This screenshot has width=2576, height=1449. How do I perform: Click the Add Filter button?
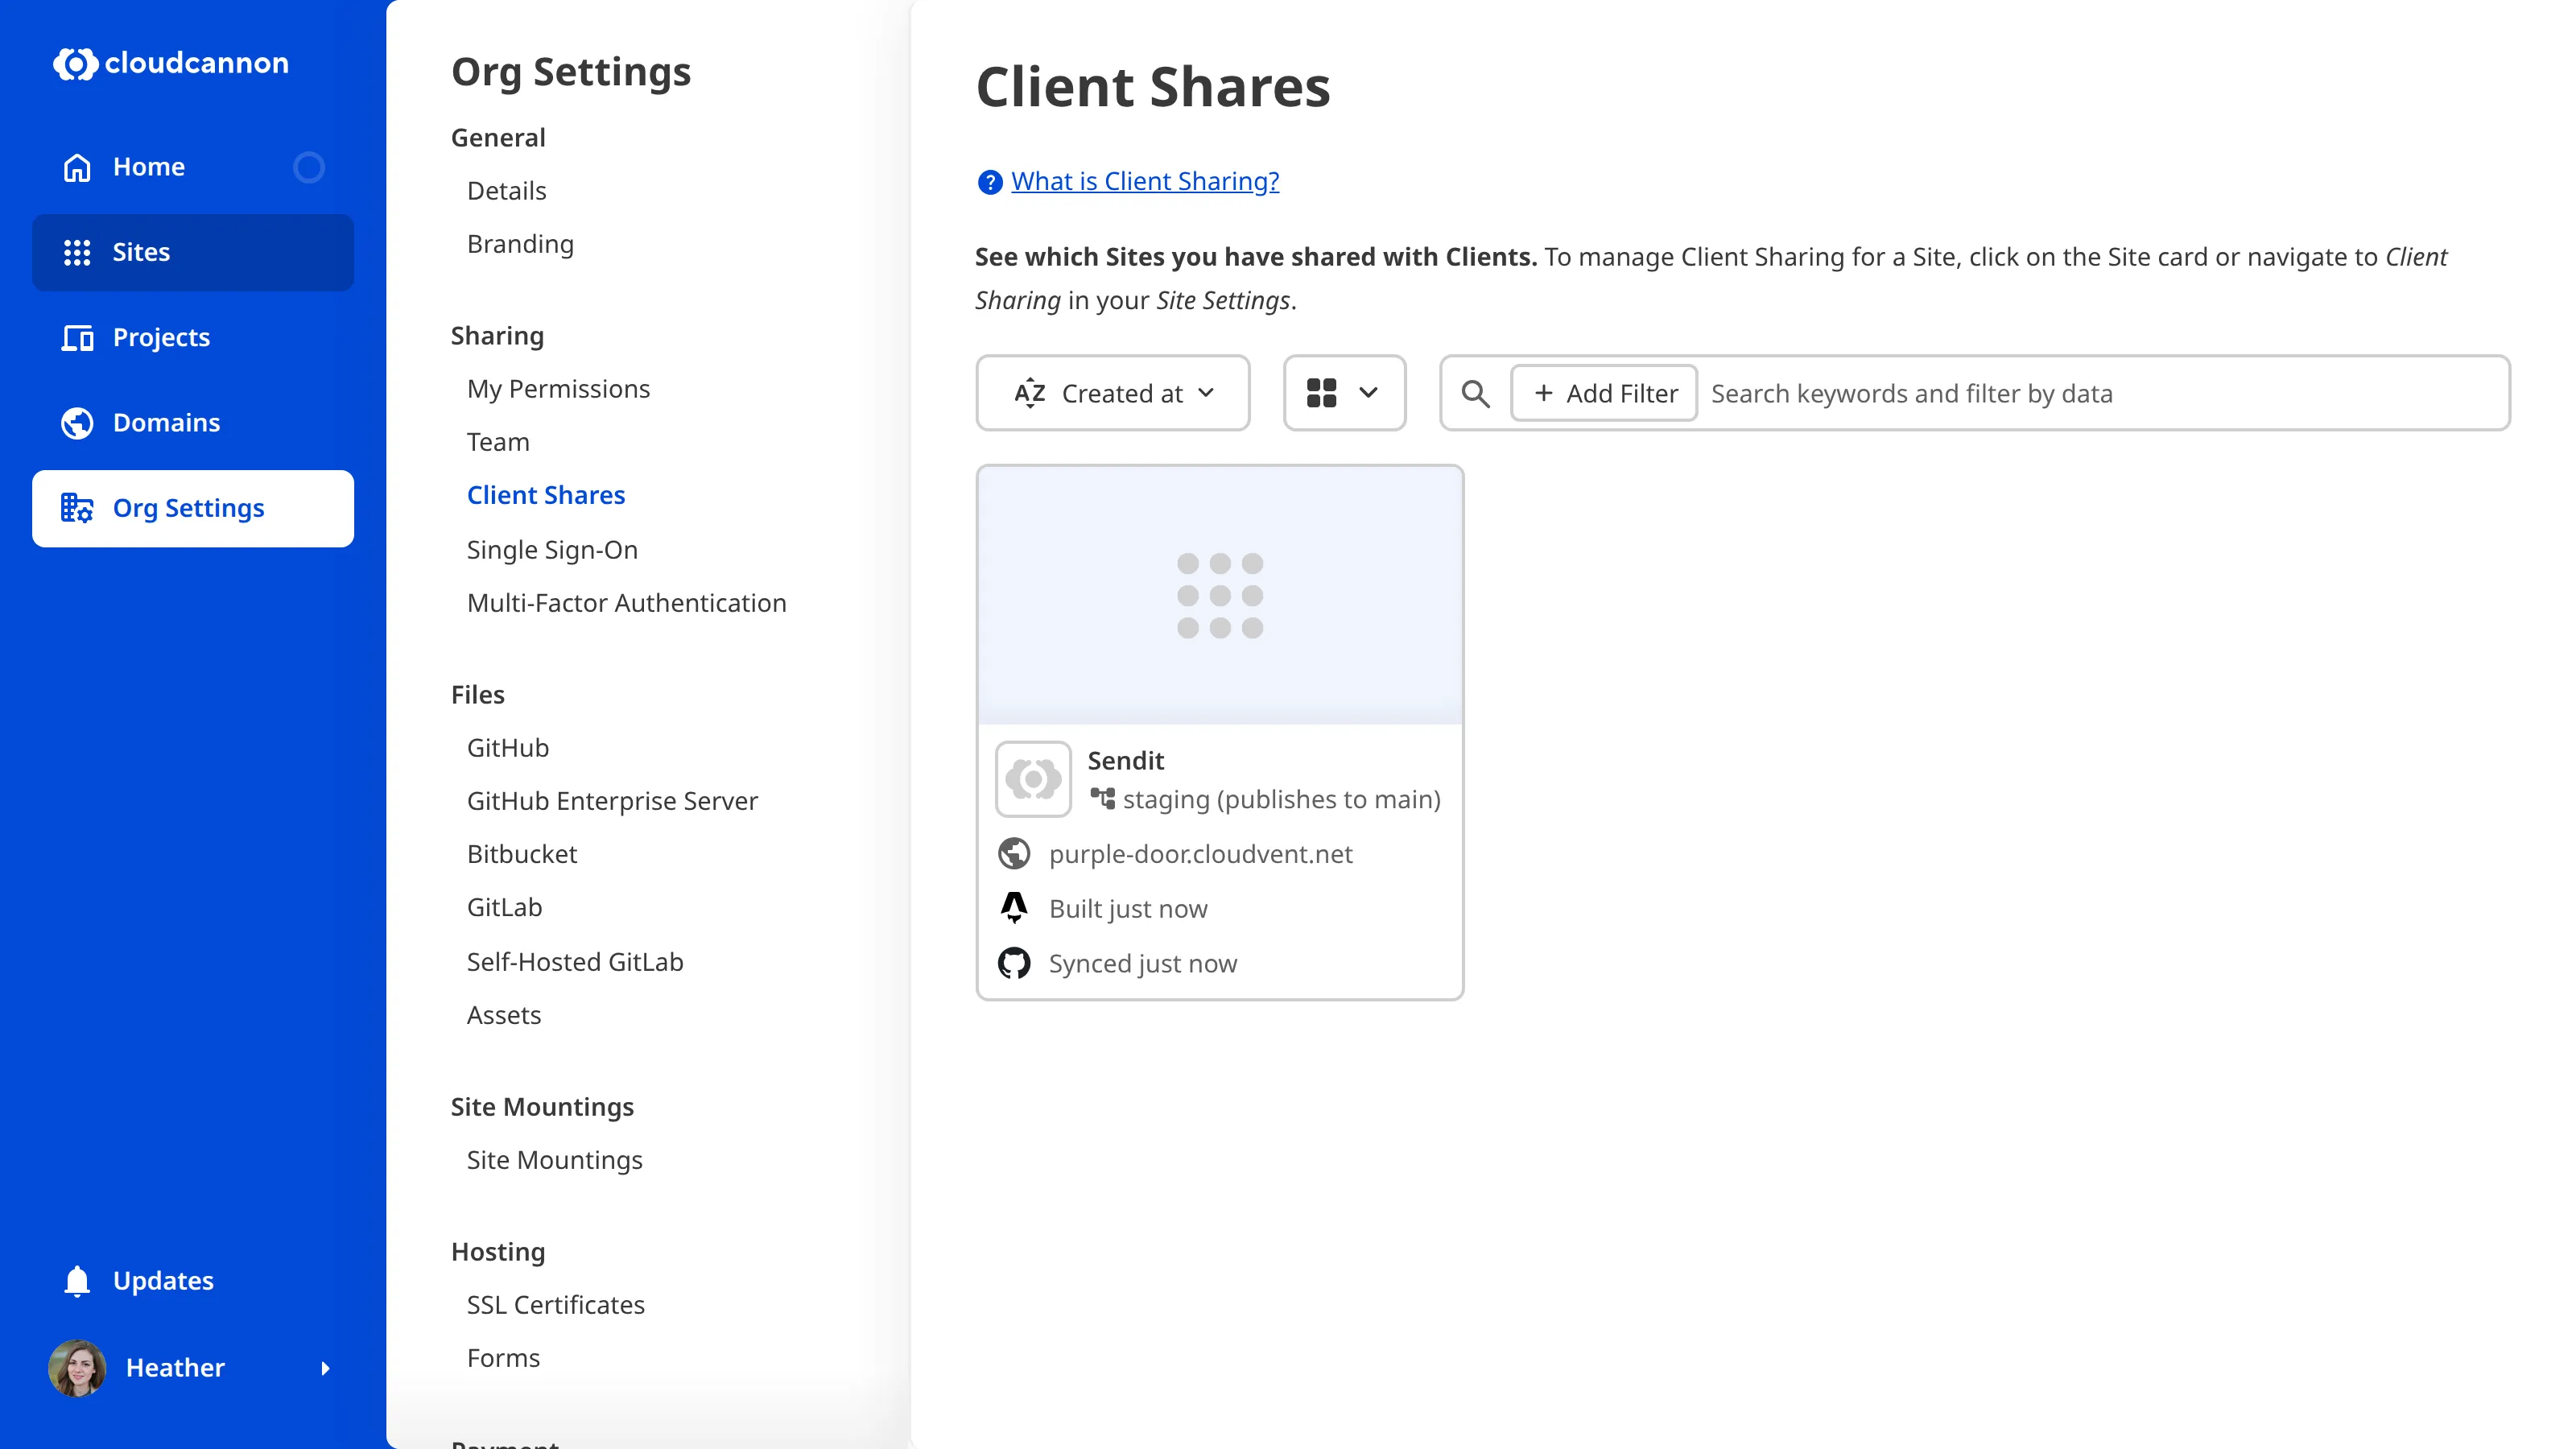(x=1602, y=393)
